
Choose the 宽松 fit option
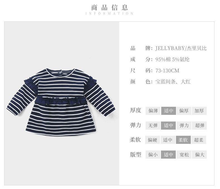(x=184, y=155)
